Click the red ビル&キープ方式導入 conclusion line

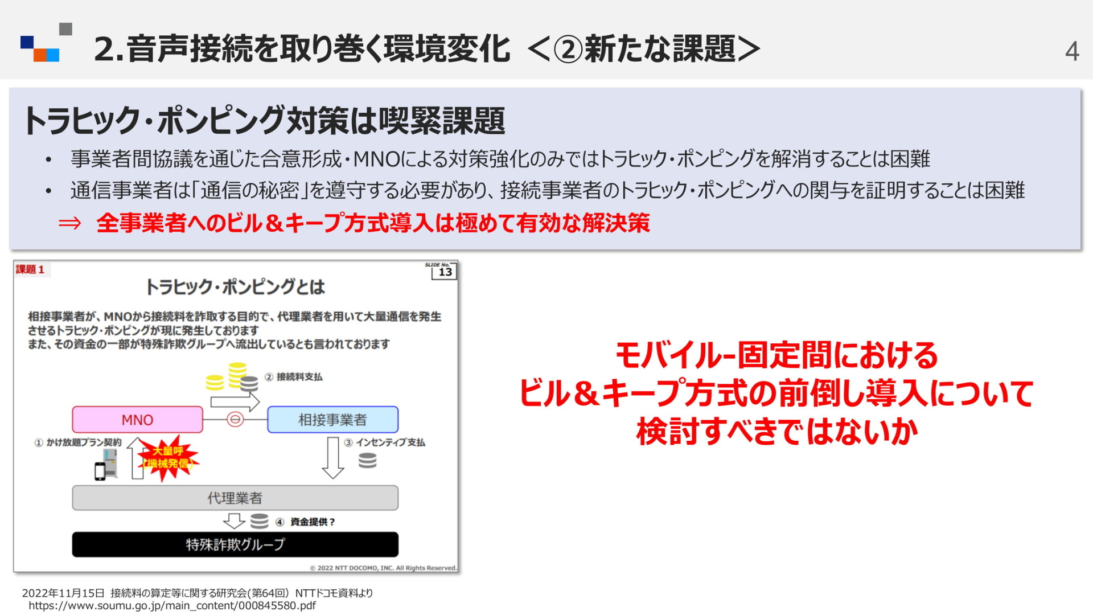coord(373,223)
